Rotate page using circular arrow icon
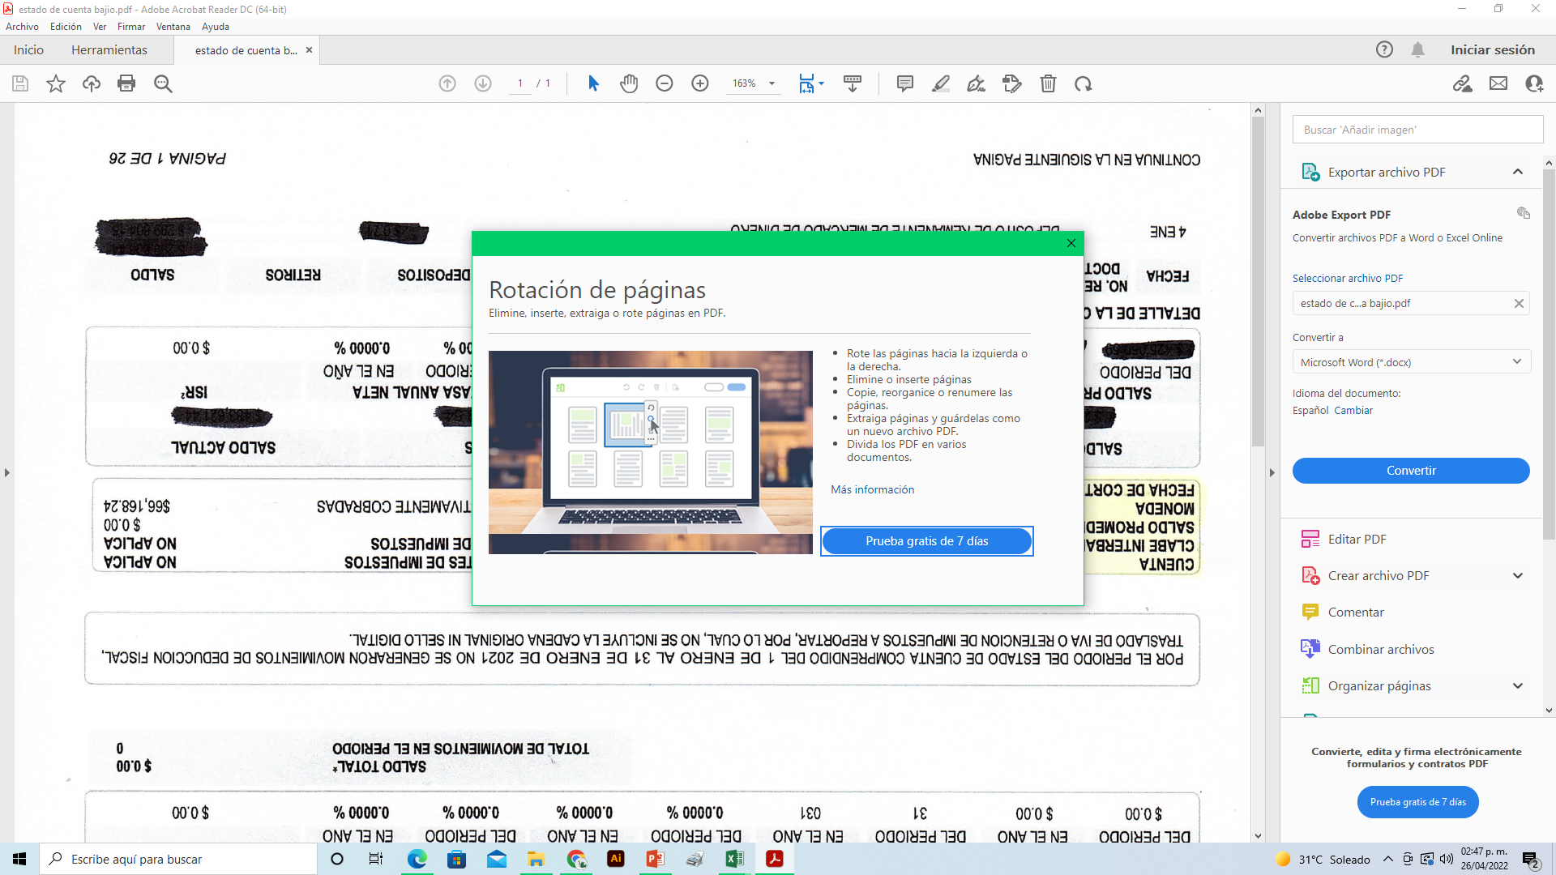The image size is (1556, 875). pyautogui.click(x=1084, y=83)
